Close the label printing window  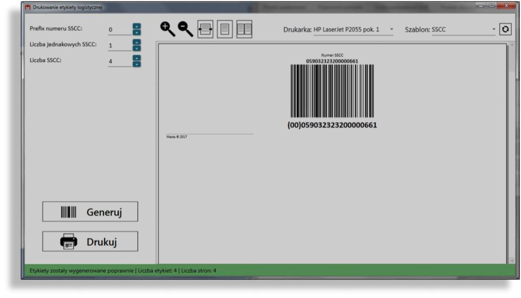coord(506,5)
